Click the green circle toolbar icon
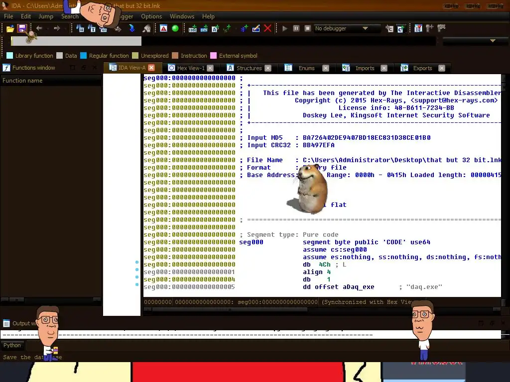This screenshot has width=510, height=382. click(175, 28)
